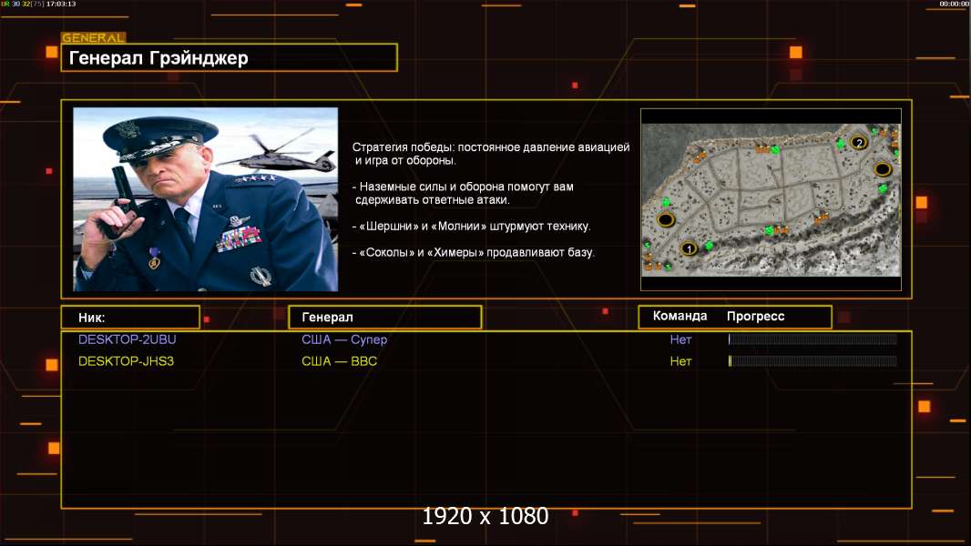Click the 'Команда' column header
Screen dimensions: 971x546
tap(680, 317)
